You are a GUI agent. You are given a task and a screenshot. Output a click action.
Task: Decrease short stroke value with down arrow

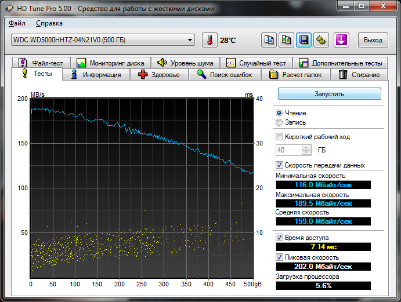coord(306,152)
